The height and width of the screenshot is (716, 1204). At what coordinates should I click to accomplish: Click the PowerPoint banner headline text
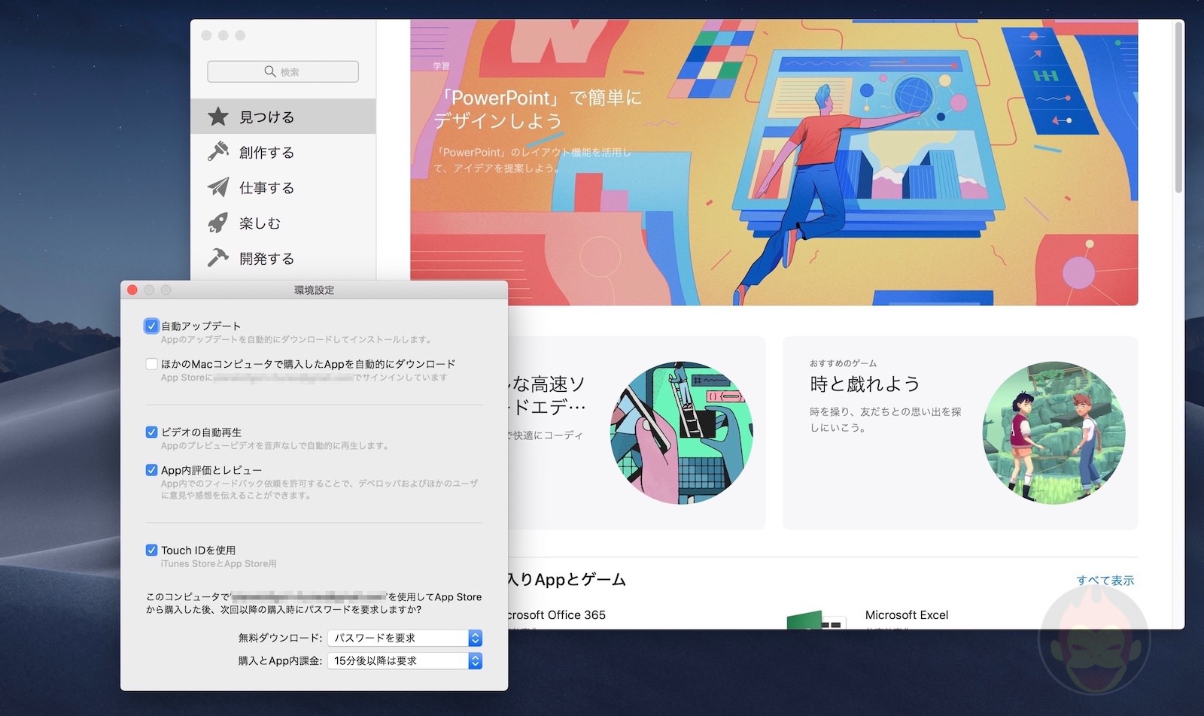click(x=537, y=109)
